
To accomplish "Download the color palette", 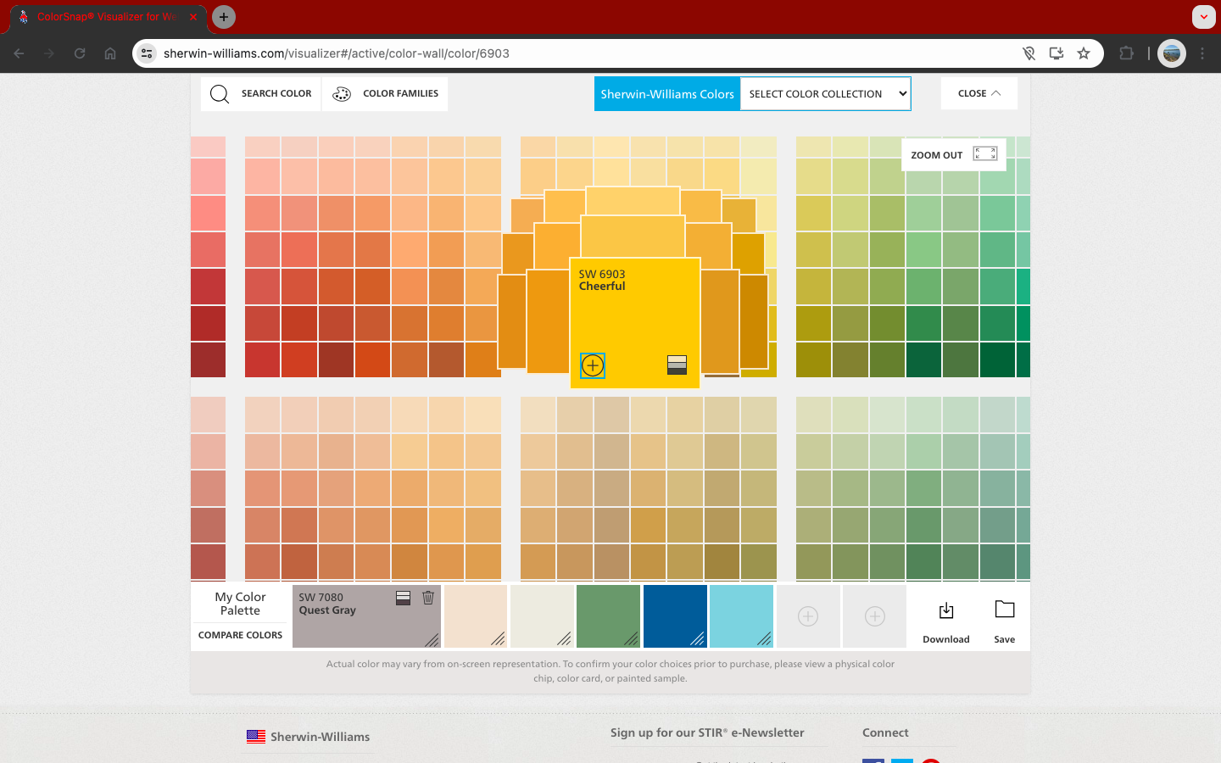I will pos(946,622).
